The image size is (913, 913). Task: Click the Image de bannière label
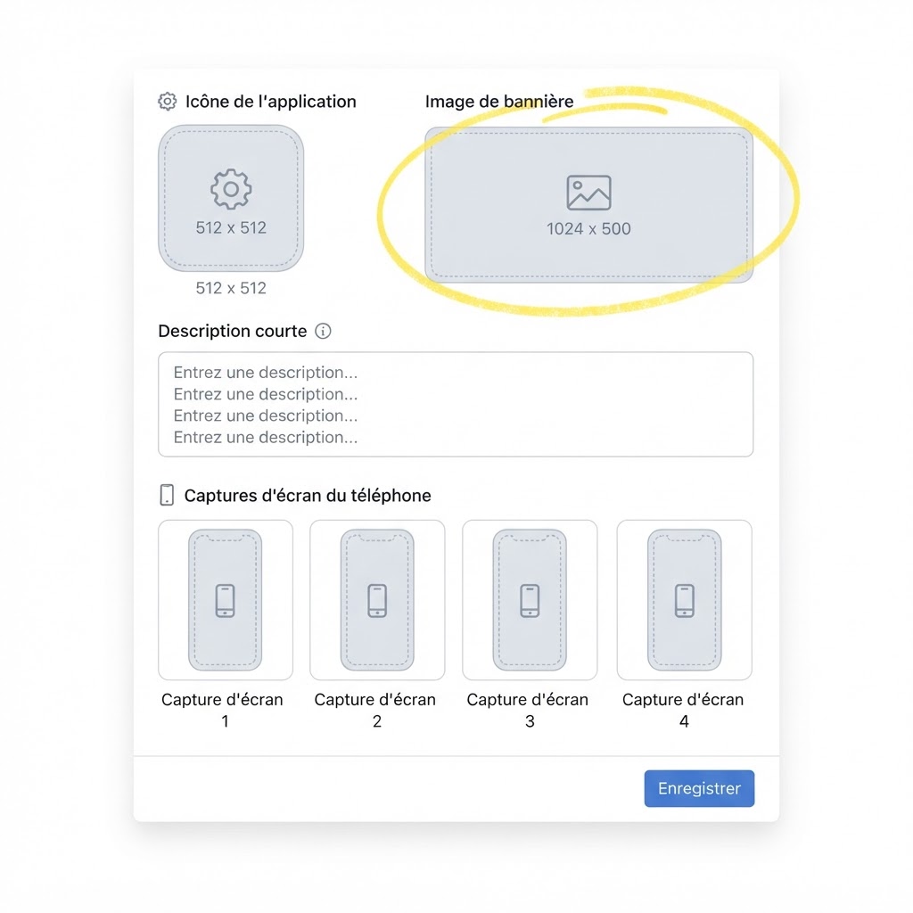[x=499, y=102]
